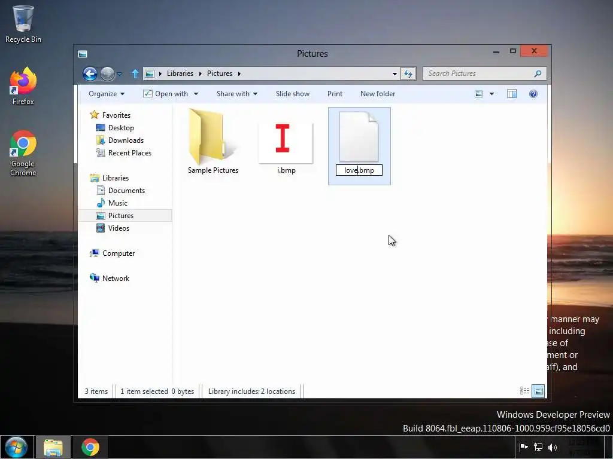Select Computer in navigation pane
Viewport: 613px width, 459px height.
point(119,253)
